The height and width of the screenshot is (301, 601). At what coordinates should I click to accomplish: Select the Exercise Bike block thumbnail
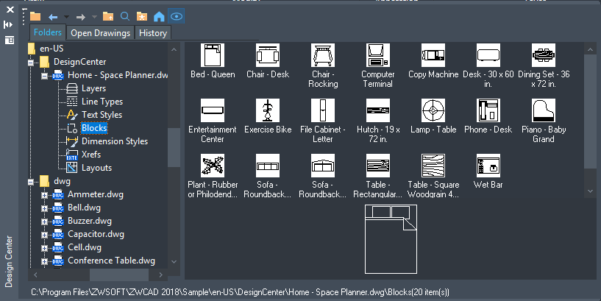[267, 110]
